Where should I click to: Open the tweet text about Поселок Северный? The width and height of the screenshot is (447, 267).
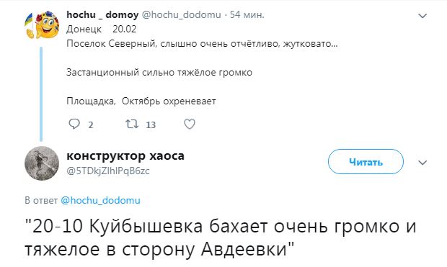(x=202, y=44)
